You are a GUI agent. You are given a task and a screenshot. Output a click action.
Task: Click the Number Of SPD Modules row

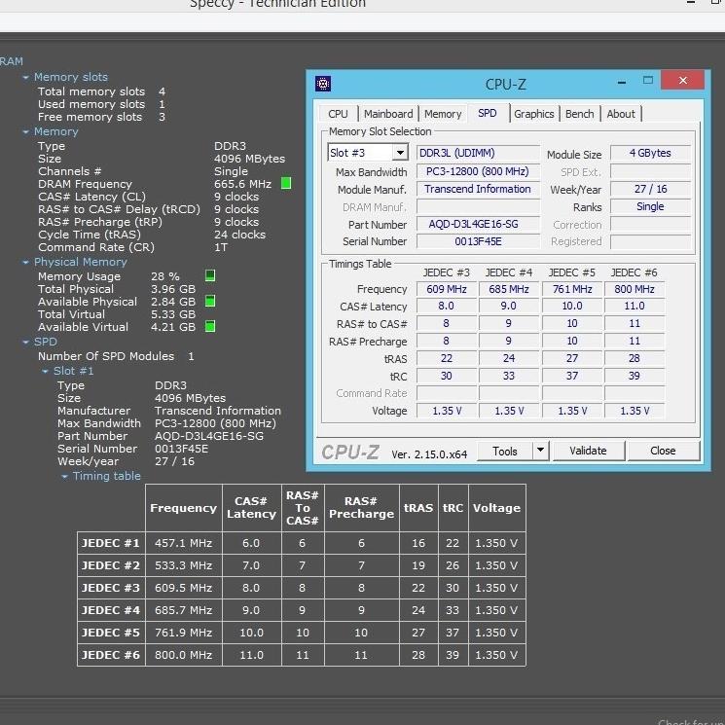click(x=116, y=356)
